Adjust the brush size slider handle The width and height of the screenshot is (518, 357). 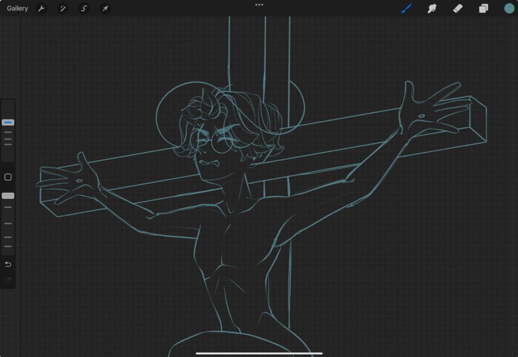(x=8, y=122)
